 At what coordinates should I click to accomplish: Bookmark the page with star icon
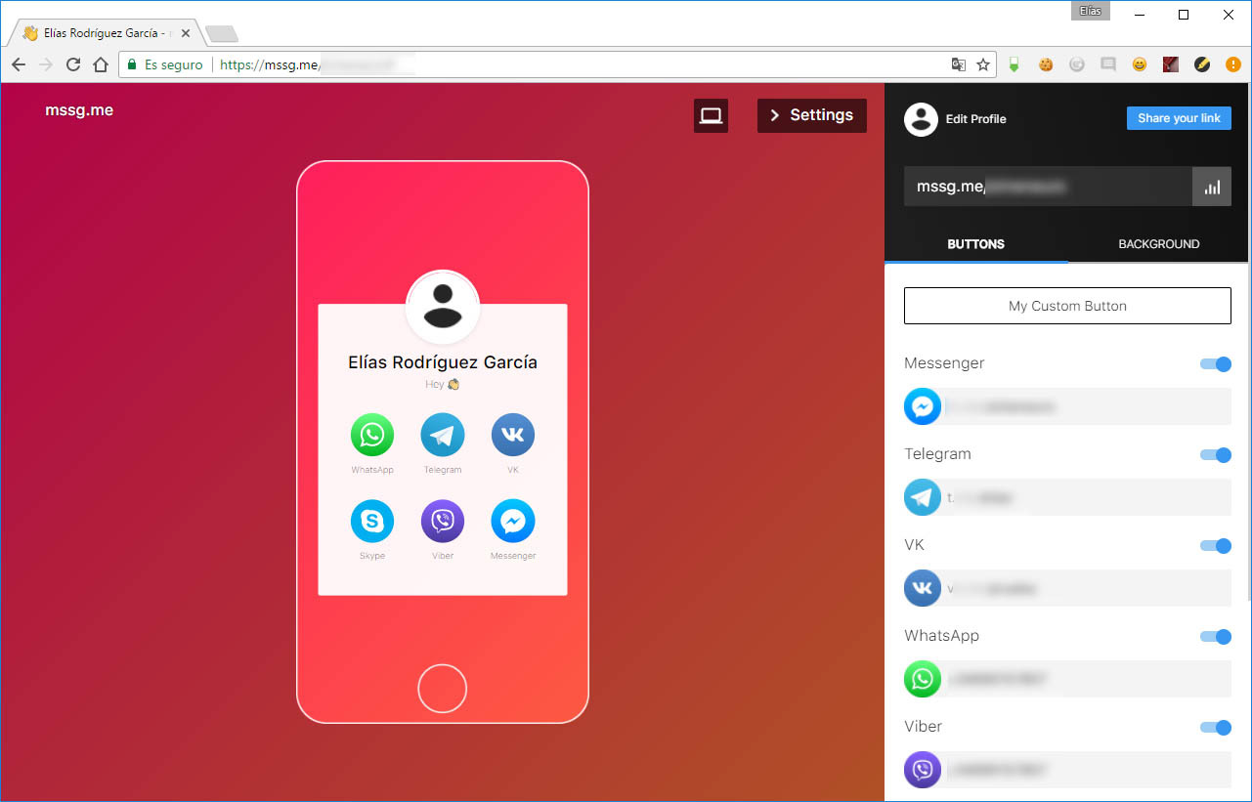pyautogui.click(x=983, y=64)
